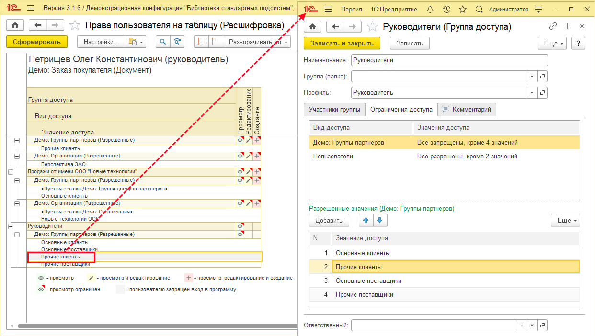Viewport: 595px width, 336px height.
Task: Go back in the Руководители window
Action: pyautogui.click(x=335, y=26)
